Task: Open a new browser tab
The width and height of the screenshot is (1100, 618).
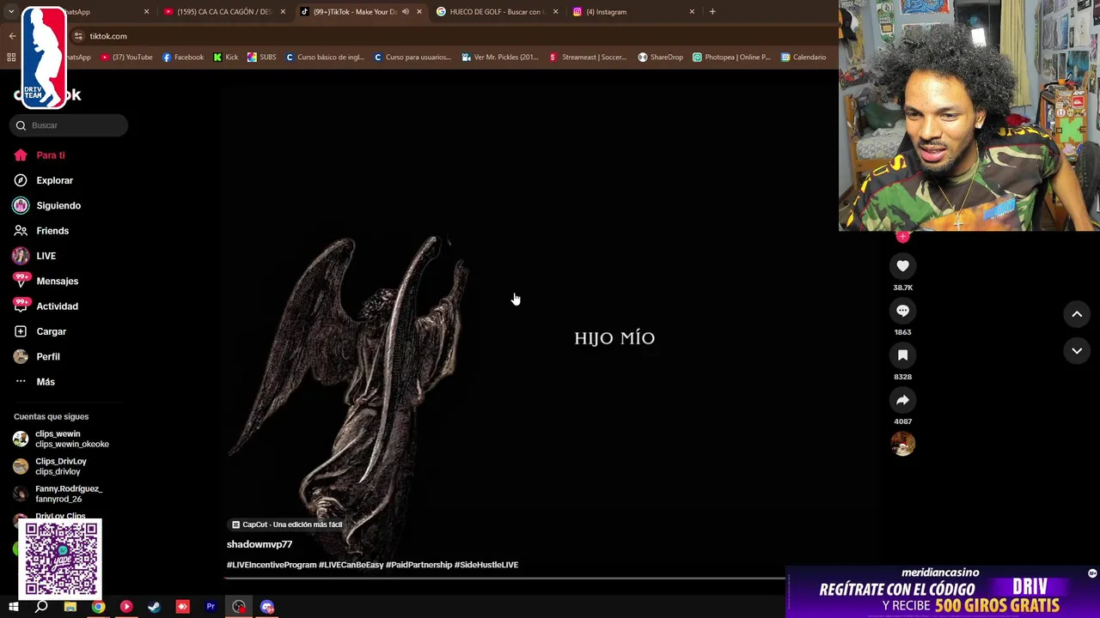Action: pos(712,12)
